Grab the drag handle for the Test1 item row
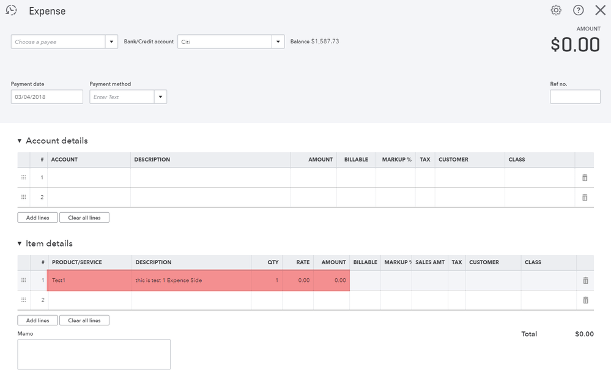 (x=24, y=280)
